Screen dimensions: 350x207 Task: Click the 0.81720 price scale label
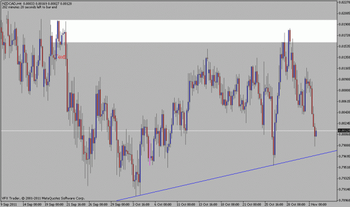(344, 35)
